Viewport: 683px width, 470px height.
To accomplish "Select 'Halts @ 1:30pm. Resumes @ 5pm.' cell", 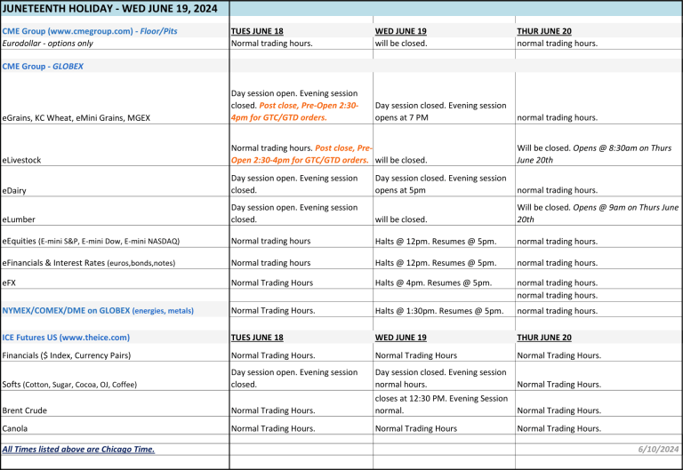I will click(x=439, y=311).
